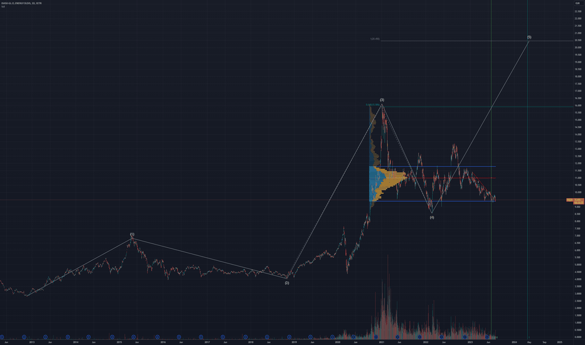Select the Elliott wave label (5)
The width and height of the screenshot is (585, 345).
[x=529, y=37]
